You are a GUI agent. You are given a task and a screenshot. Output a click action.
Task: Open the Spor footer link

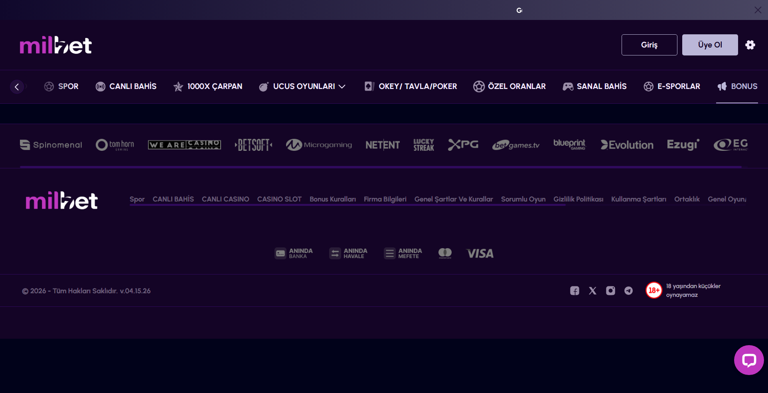coord(137,199)
